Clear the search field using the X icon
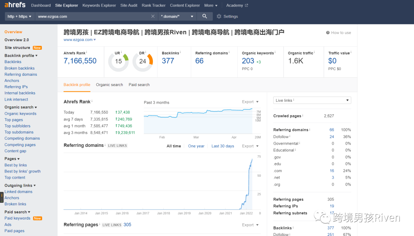 [153, 16]
